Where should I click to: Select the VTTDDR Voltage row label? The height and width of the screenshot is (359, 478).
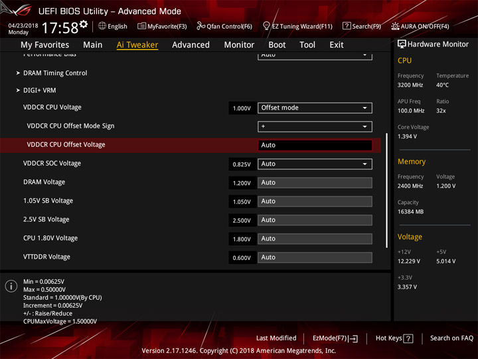click(46, 257)
